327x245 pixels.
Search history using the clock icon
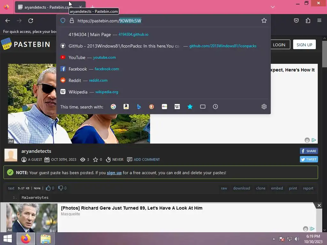(x=216, y=107)
